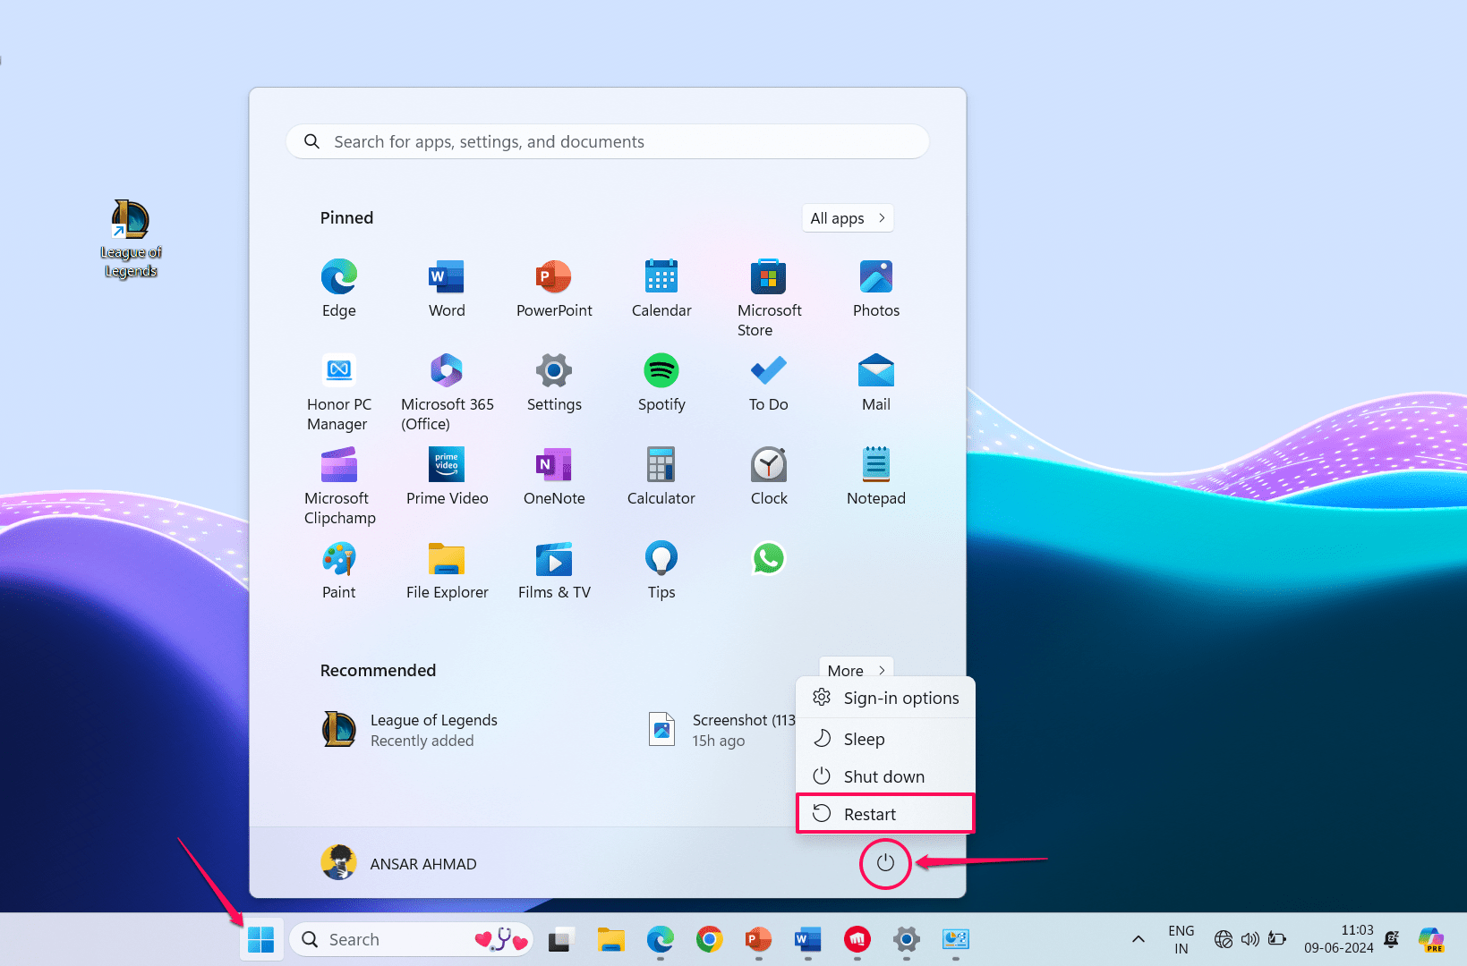Image resolution: width=1467 pixels, height=966 pixels.
Task: Open the volume control in system tray
Action: [x=1250, y=939]
